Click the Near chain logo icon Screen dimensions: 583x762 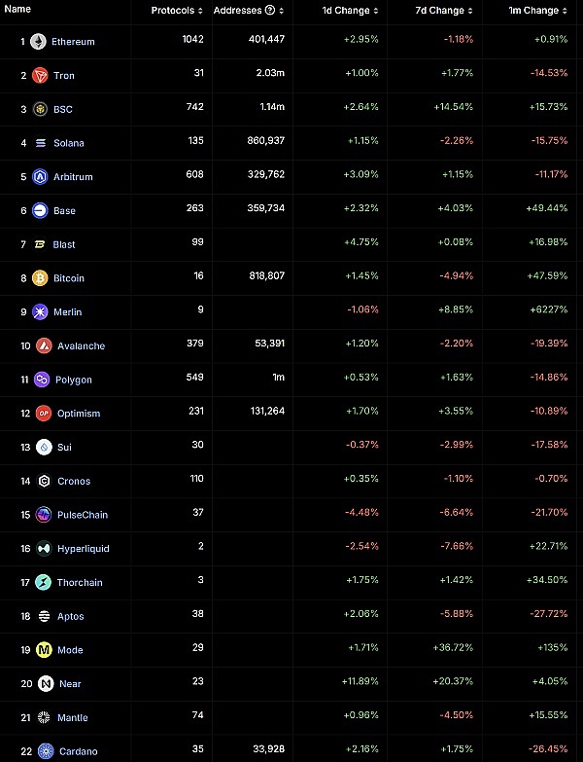45,684
